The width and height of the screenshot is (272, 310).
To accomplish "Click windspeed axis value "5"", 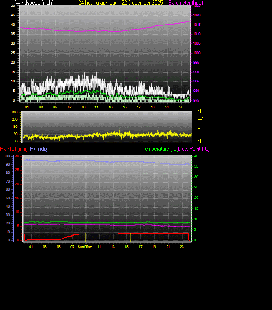I will click(14, 91).
